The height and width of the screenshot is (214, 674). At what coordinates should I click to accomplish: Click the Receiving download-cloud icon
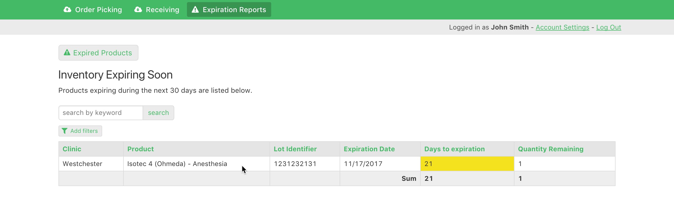(138, 9)
